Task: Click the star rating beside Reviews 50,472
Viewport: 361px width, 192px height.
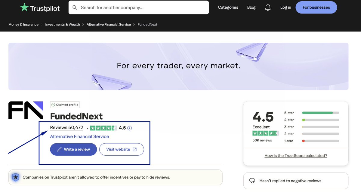Action: pos(103,128)
